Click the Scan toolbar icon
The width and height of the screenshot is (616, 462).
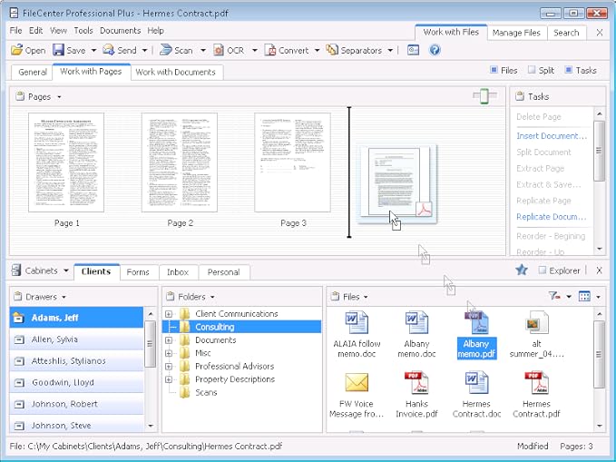point(165,51)
